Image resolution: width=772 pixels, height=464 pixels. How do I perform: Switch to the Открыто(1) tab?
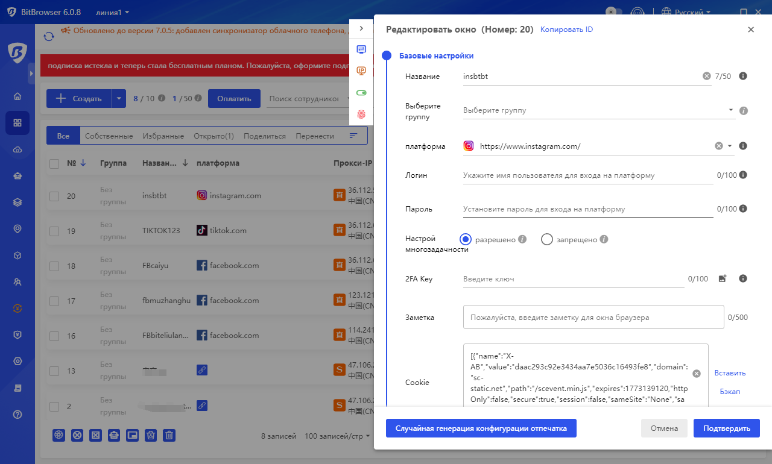214,136
